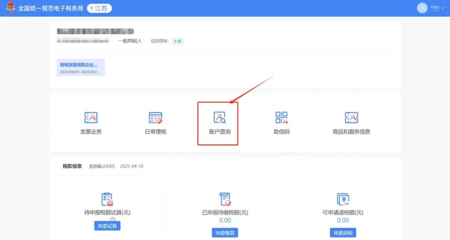Click the 0.00 amount under 已申报待缴税额
Viewport: 450px width, 240px height.
[225, 220]
